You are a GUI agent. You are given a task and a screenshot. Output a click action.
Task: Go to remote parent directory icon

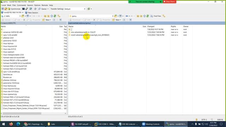pyautogui.click(x=138, y=16)
